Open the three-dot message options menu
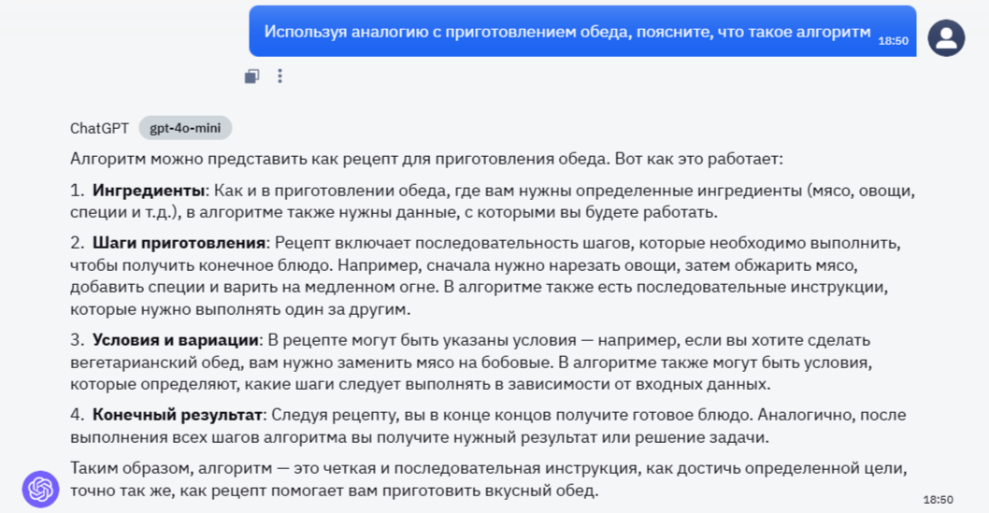 tap(280, 77)
